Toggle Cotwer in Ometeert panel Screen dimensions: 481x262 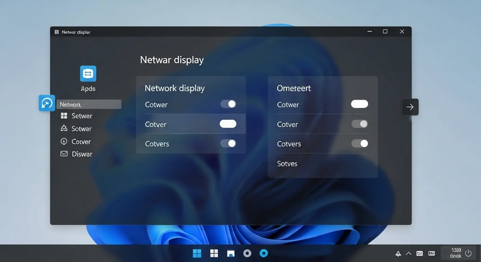click(360, 104)
